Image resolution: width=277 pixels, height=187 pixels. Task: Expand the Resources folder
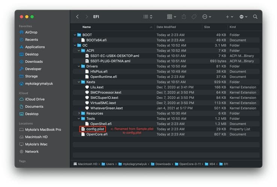(x=79, y=113)
